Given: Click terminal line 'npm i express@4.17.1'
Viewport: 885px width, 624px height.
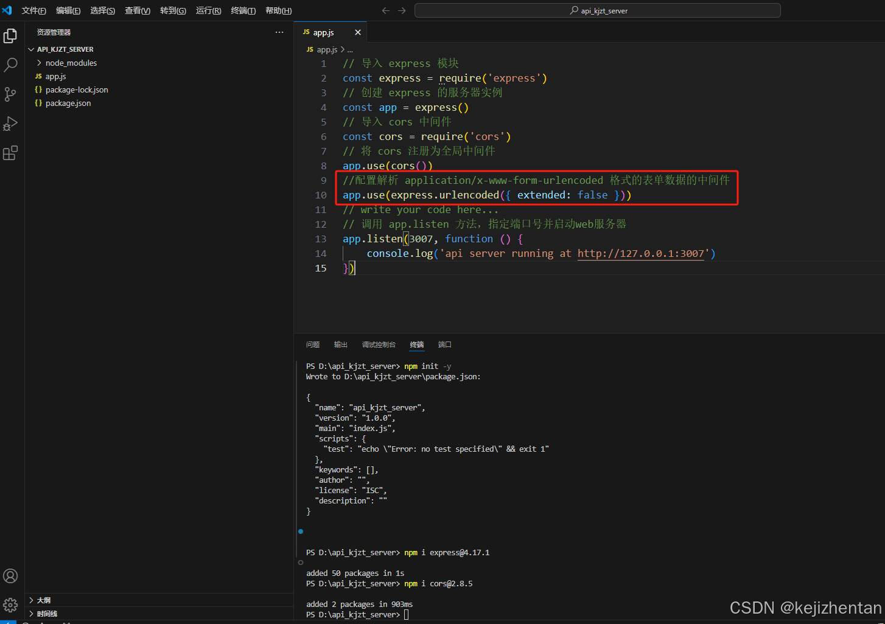Looking at the screenshot, I should 447,553.
